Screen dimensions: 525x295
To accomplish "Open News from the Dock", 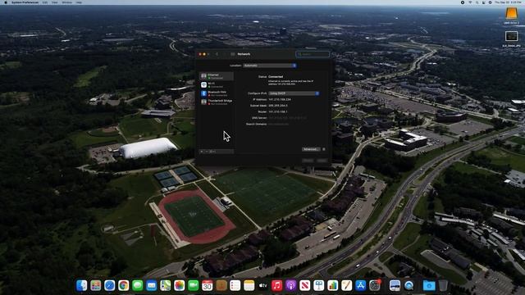I will pyautogui.click(x=304, y=285).
